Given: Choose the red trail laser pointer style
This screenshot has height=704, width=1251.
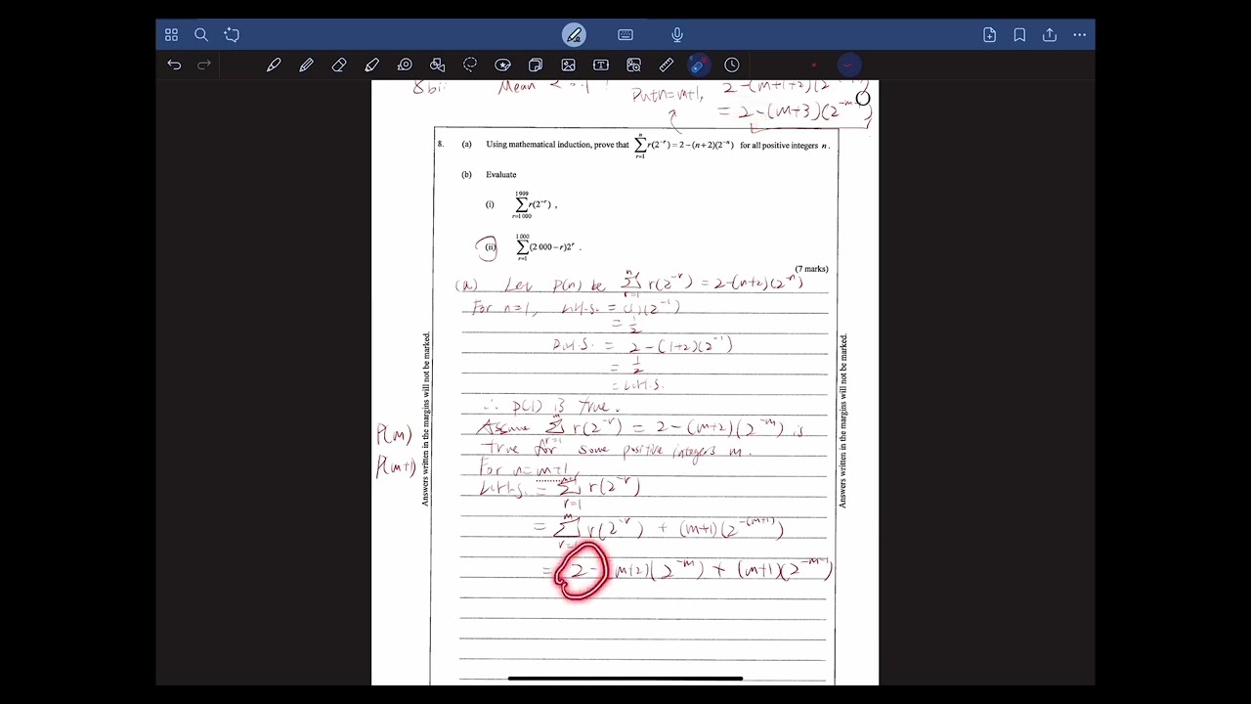Looking at the screenshot, I should point(848,66).
